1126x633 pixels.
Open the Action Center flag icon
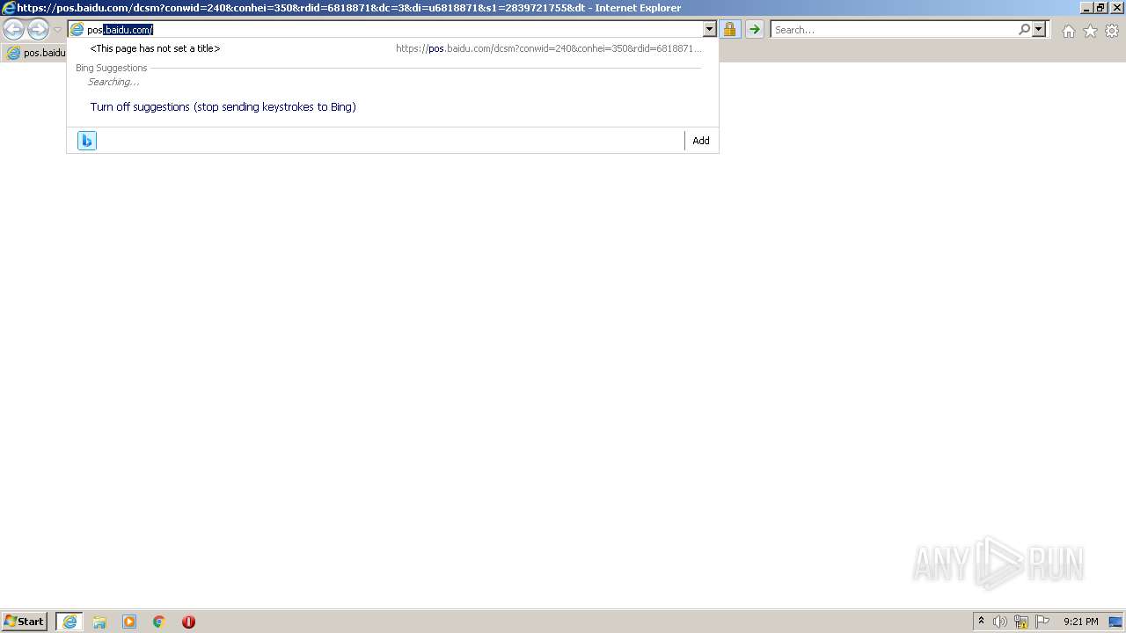[1042, 622]
